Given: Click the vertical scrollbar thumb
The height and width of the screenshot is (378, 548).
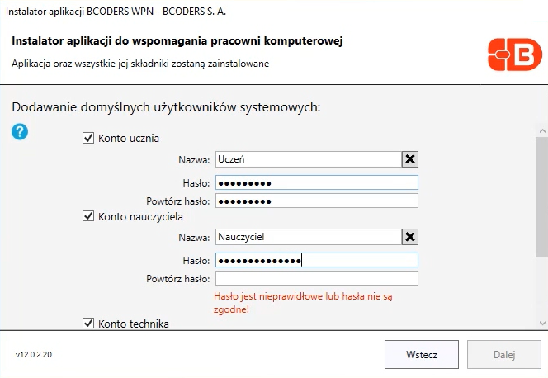Looking at the screenshot, I should pyautogui.click(x=541, y=196).
